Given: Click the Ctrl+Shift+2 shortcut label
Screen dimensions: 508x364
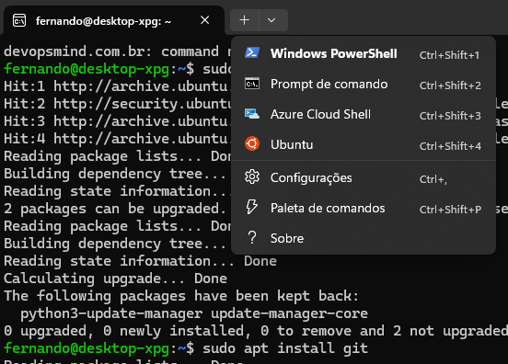Looking at the screenshot, I should pyautogui.click(x=450, y=85).
